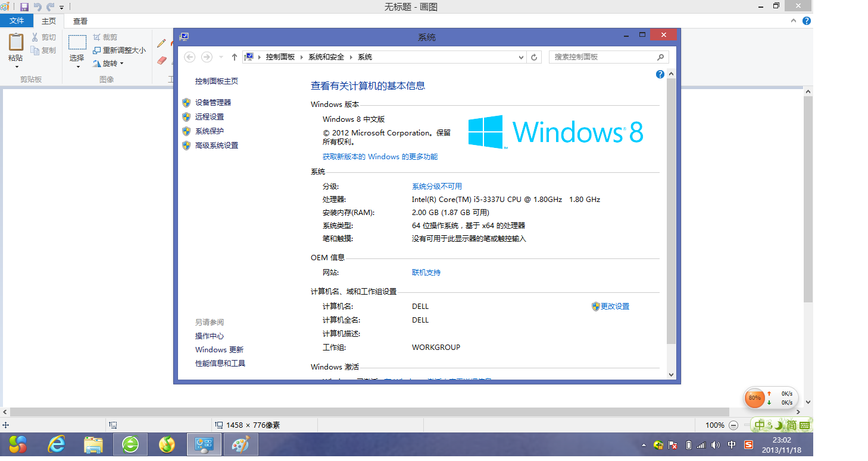Image resolution: width=868 pixels, height=461 pixels.
Task: Click the Undo arrow in Paint
Action: pyautogui.click(x=38, y=7)
